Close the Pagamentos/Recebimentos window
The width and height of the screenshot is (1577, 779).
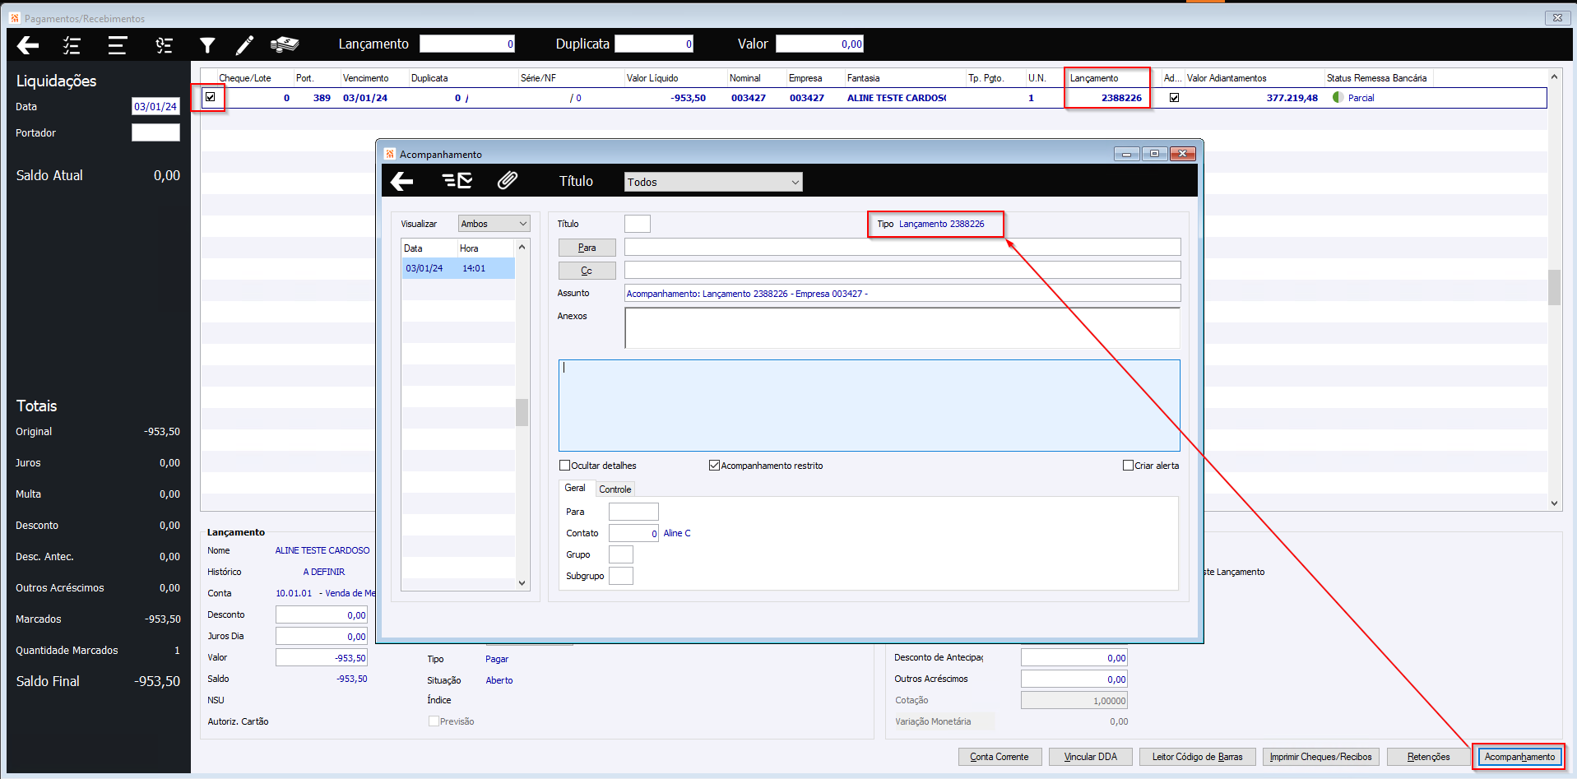pos(1557,17)
